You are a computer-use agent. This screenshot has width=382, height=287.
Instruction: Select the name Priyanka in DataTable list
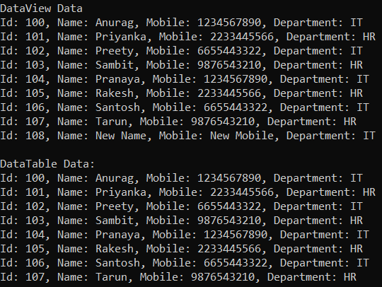point(121,192)
